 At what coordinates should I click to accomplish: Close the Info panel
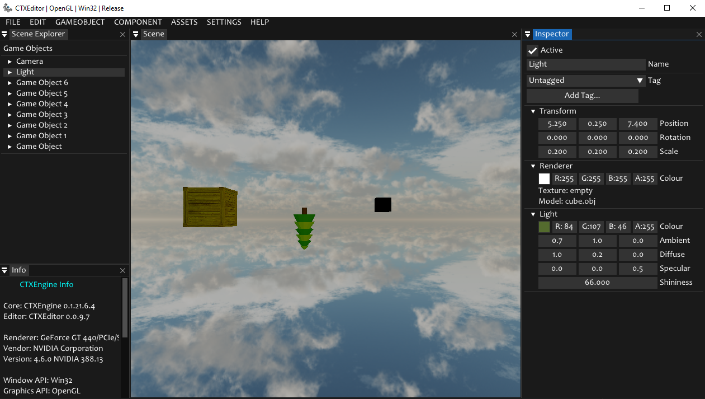tap(123, 271)
